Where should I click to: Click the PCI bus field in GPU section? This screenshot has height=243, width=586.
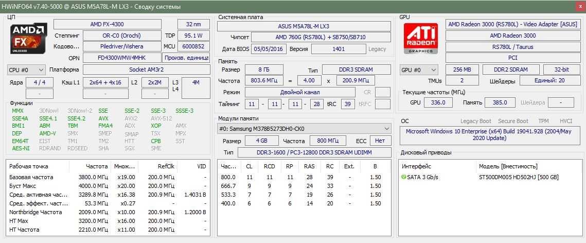(513, 58)
